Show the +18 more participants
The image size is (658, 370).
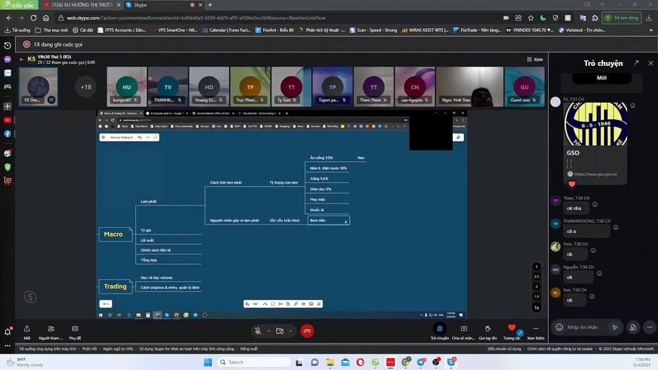tap(86, 87)
